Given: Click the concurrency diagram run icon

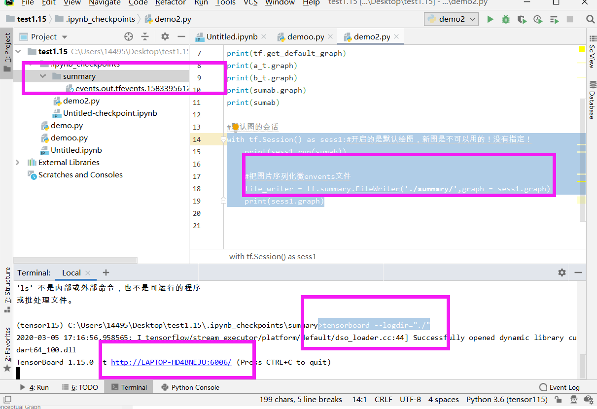Looking at the screenshot, I should tap(554, 19).
